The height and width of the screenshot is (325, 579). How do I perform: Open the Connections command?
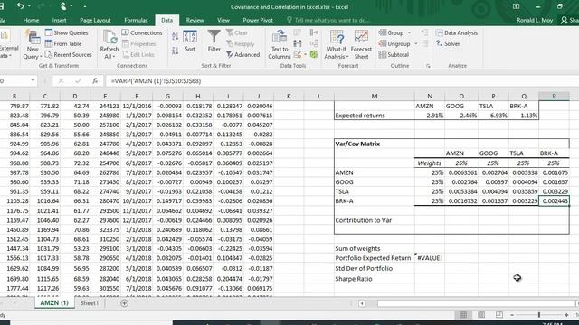(x=142, y=32)
